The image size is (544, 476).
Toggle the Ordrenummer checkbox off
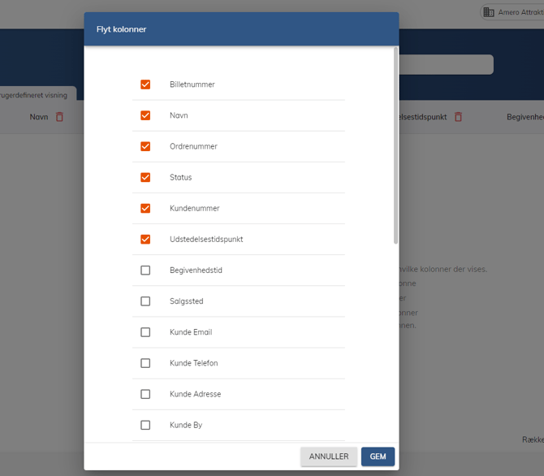(x=145, y=146)
